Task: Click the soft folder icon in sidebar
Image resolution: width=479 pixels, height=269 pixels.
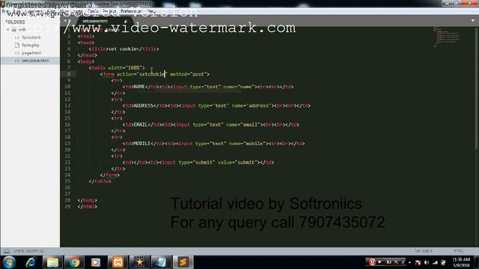Action: [14, 30]
